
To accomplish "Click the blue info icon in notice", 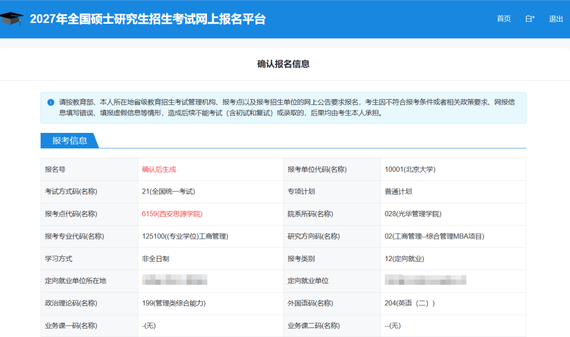I will pyautogui.click(x=51, y=102).
